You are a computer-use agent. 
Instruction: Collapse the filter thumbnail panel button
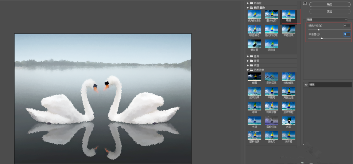pos(305,3)
